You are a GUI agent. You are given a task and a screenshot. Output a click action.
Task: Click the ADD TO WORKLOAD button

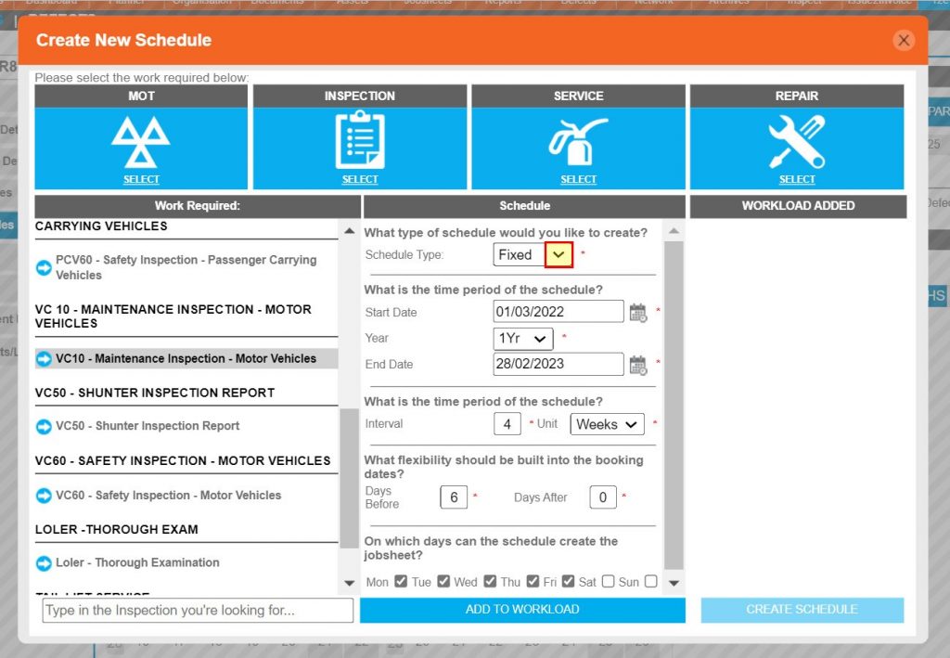(x=523, y=610)
